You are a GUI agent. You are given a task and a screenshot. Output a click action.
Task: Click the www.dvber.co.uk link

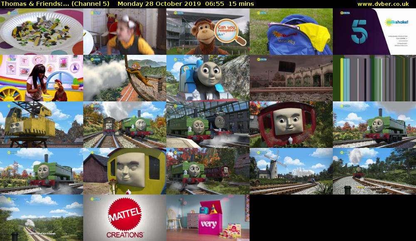(383, 4)
